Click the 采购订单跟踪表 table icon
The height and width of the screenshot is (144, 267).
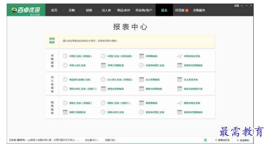pyautogui.click(x=103, y=65)
